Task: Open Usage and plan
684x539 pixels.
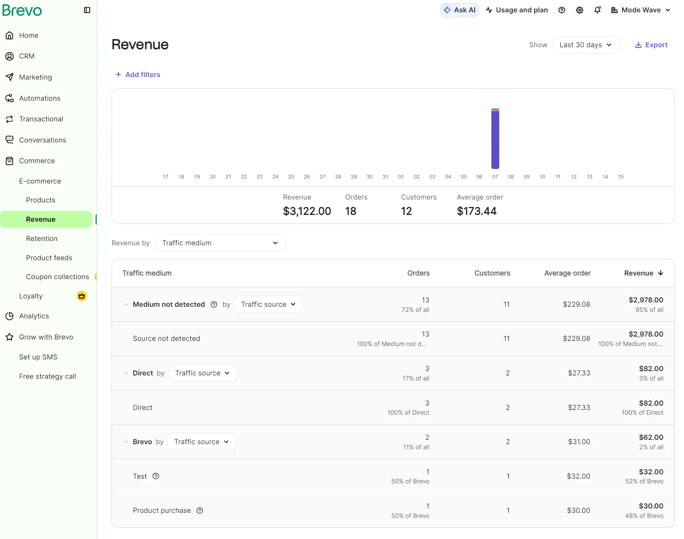Action: pos(517,10)
